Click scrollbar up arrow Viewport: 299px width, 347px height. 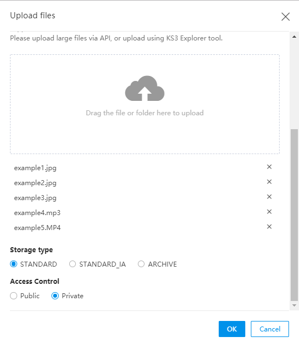click(x=294, y=37)
